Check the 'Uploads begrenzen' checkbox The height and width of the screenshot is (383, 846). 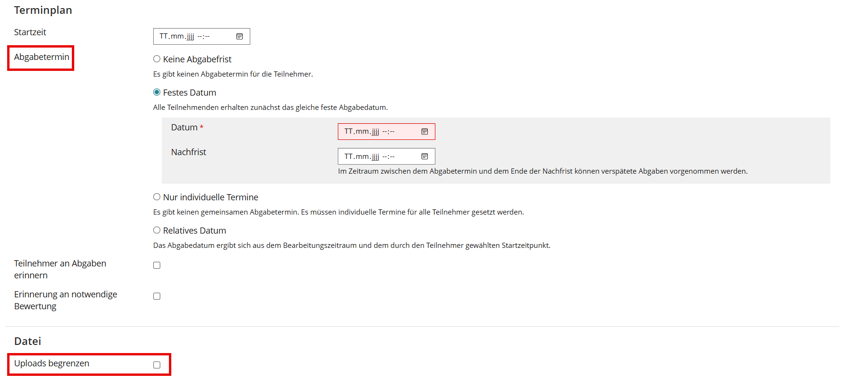tap(157, 365)
